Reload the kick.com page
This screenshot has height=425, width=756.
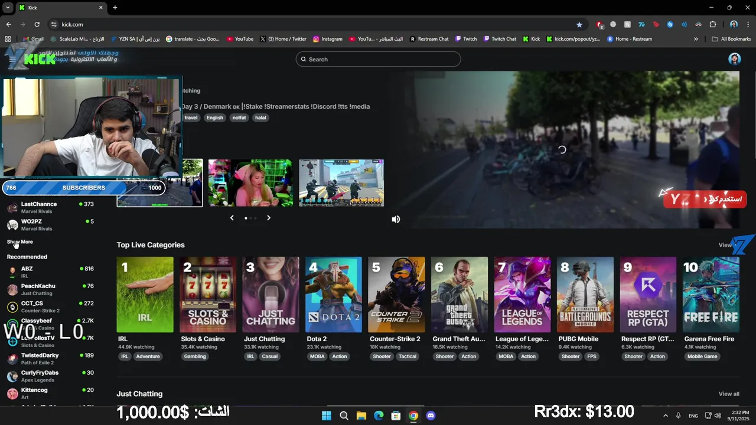tap(37, 24)
